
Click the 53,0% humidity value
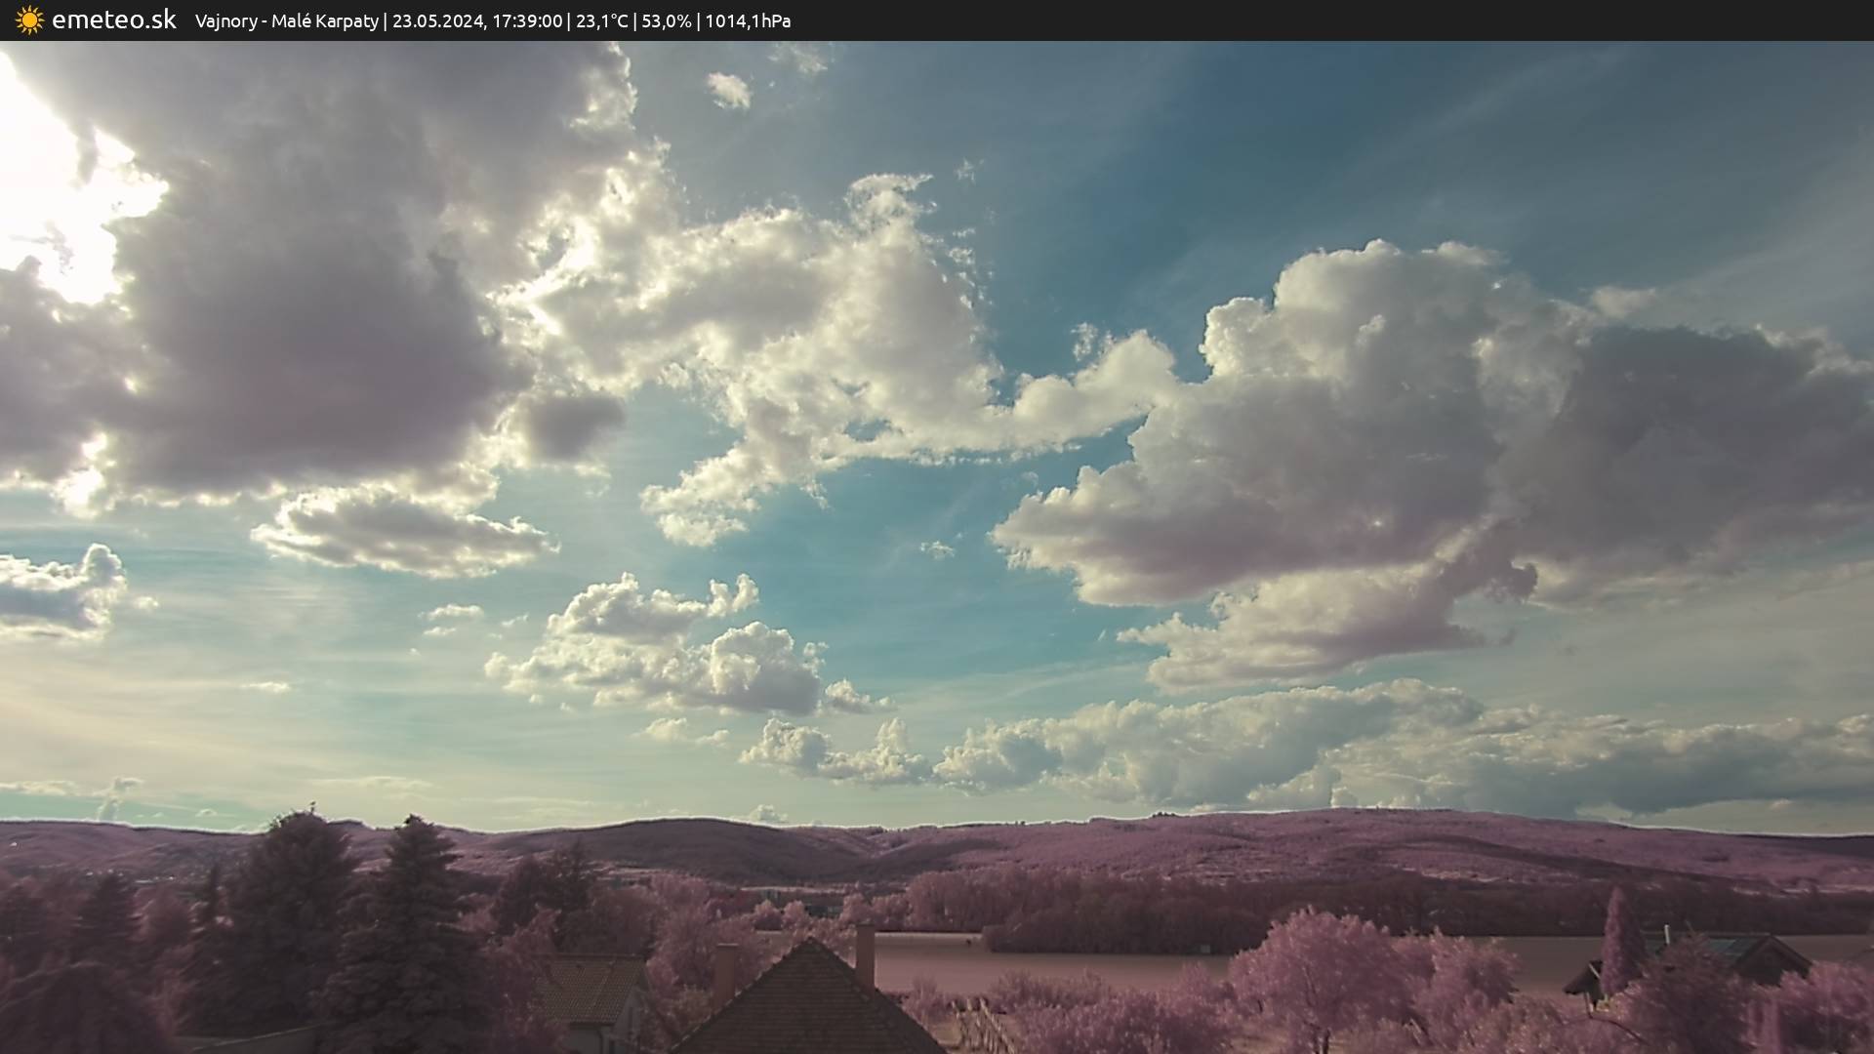(x=666, y=20)
